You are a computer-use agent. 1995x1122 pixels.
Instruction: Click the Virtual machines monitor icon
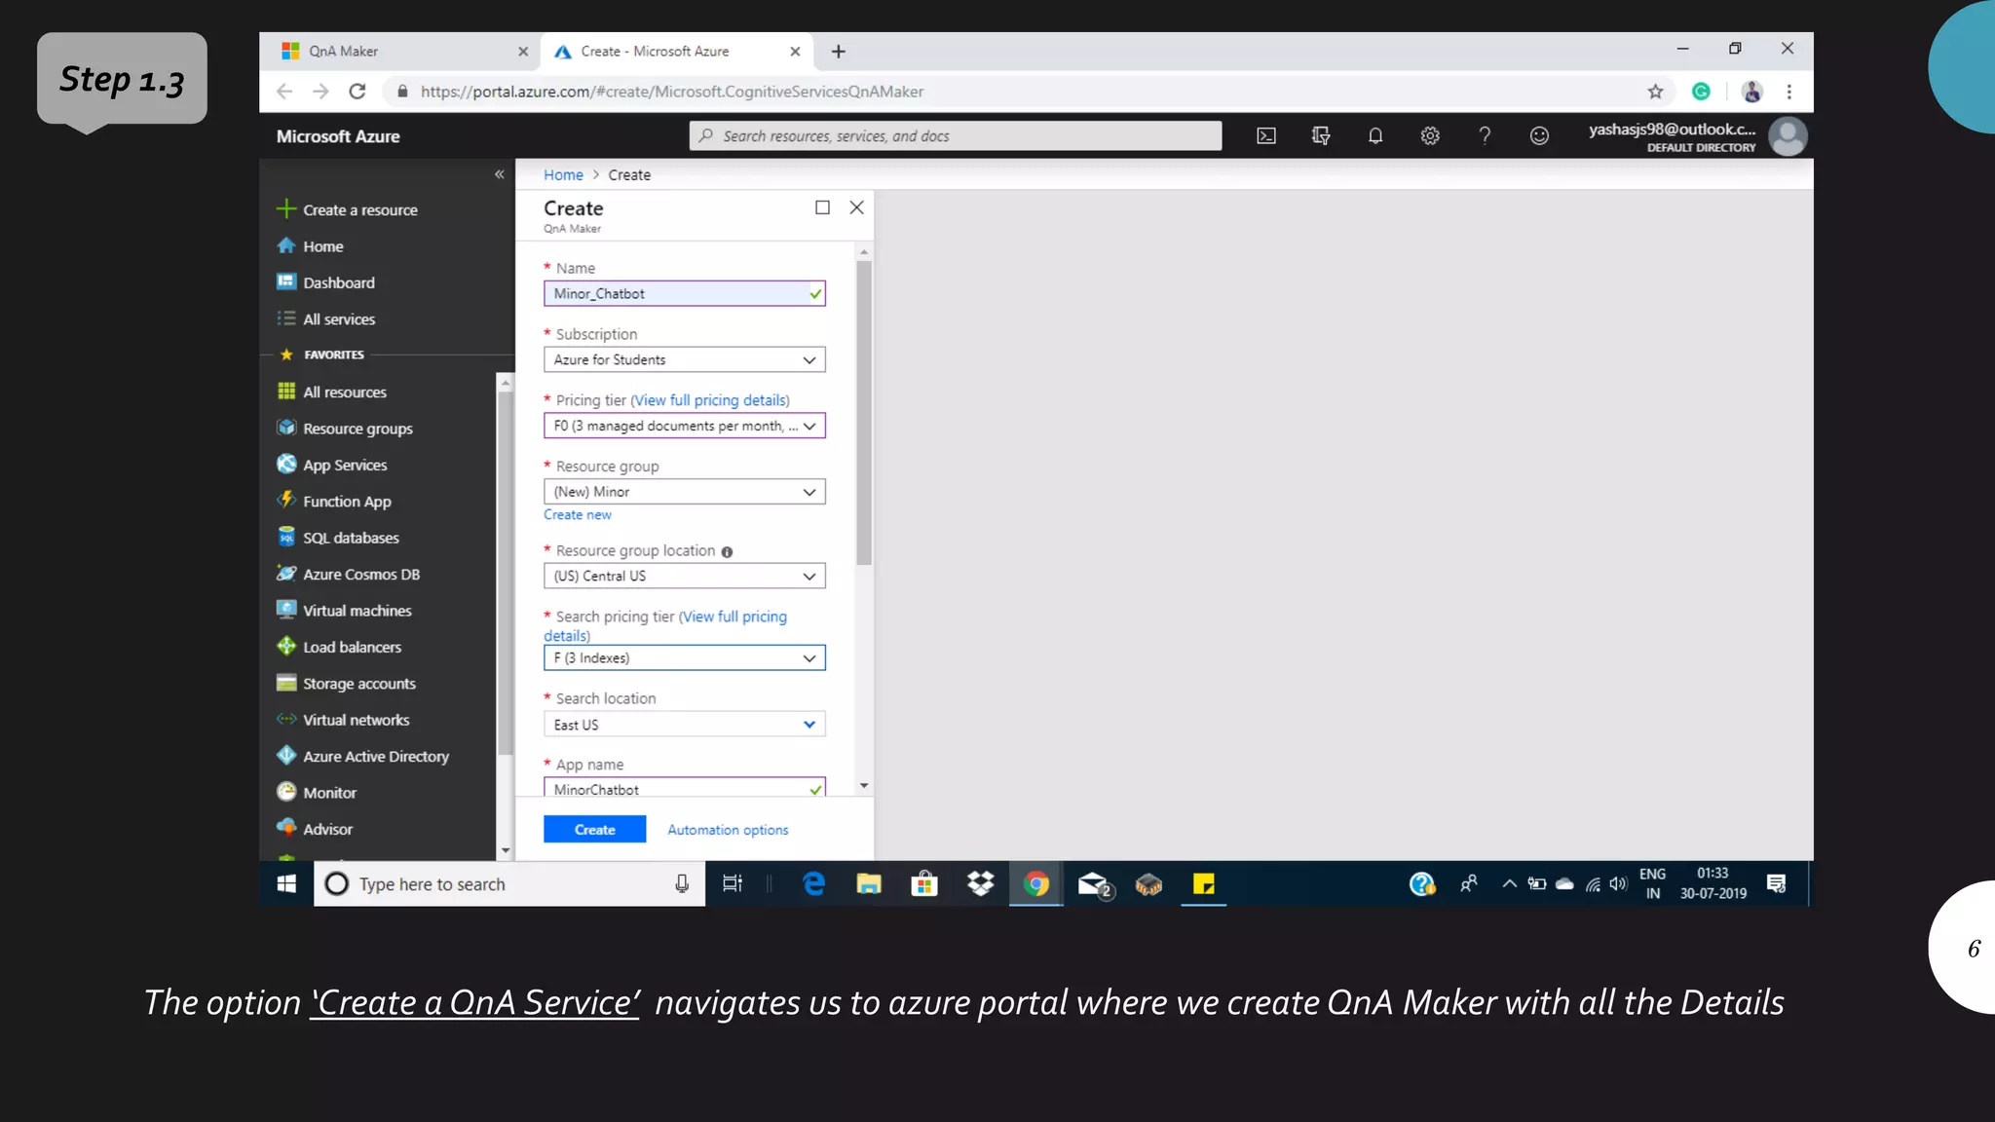(x=286, y=610)
